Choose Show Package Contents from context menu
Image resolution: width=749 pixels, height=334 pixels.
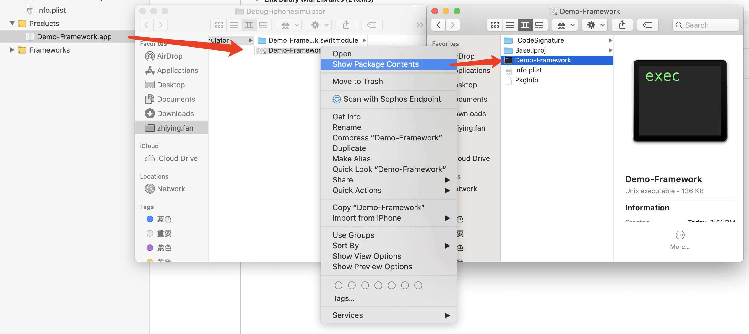[375, 64]
